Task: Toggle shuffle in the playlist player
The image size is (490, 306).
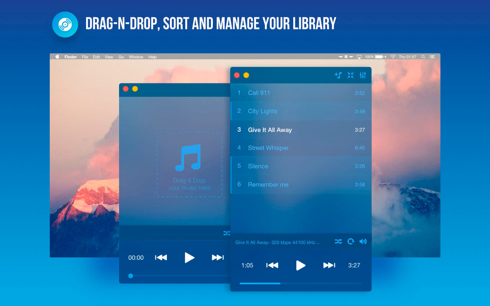Action: point(338,241)
